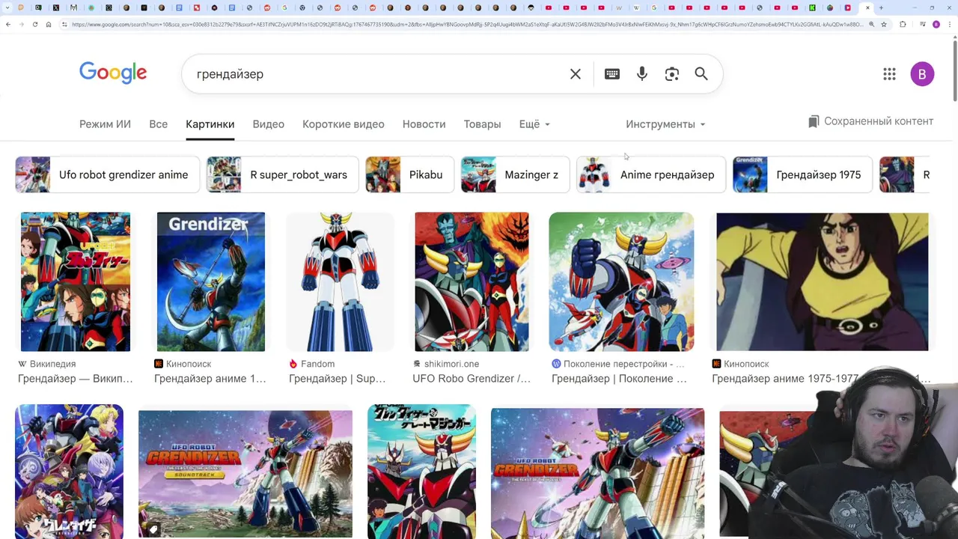The width and height of the screenshot is (958, 539).
Task: Expand the Инструменты dropdown
Action: 665,124
